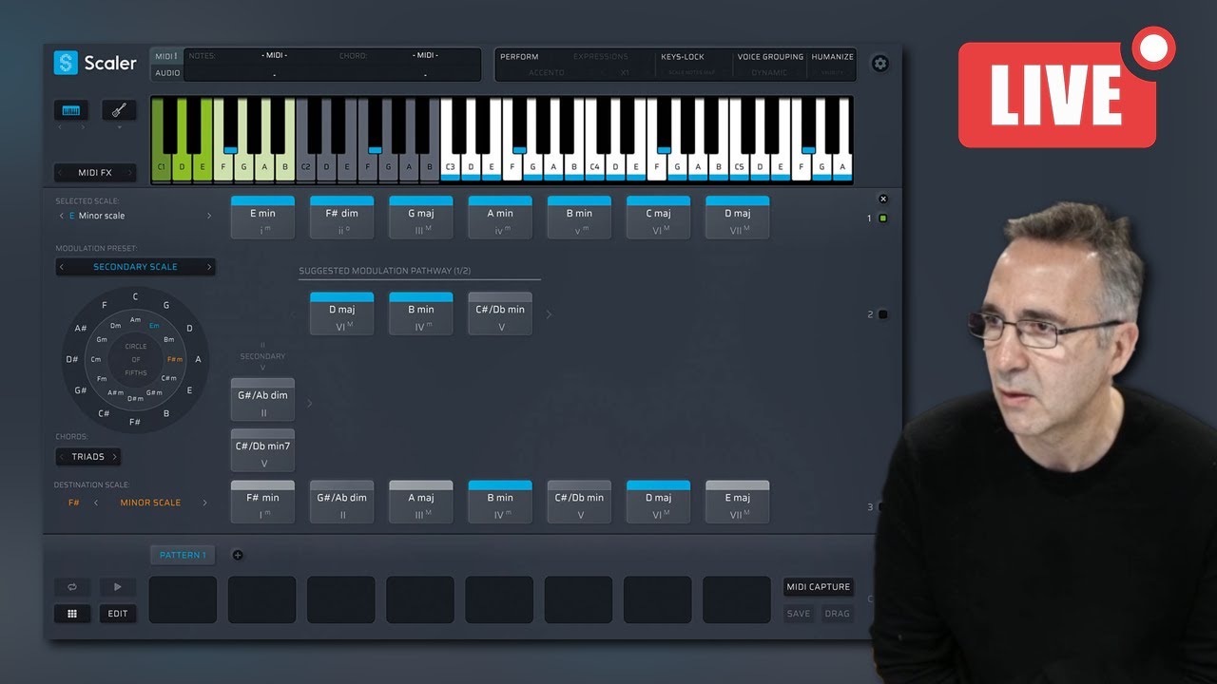Viewport: 1217px width, 684px height.
Task: Expand arrow next to G#/Ab dim secondary chord
Action: pyautogui.click(x=309, y=403)
